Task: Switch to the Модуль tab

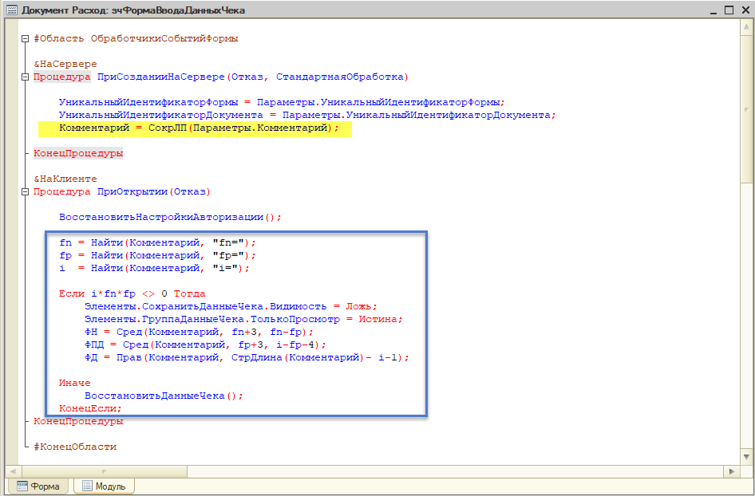Action: (x=104, y=486)
